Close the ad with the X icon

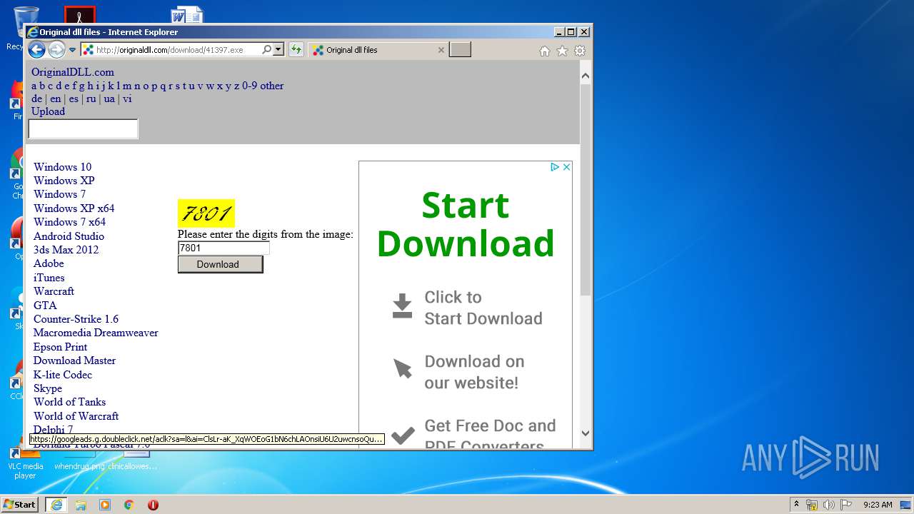click(566, 167)
